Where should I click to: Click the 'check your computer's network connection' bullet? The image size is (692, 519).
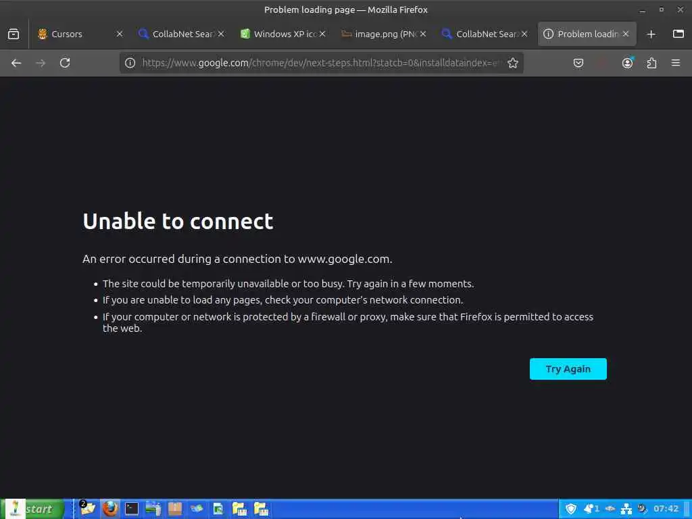(283, 300)
